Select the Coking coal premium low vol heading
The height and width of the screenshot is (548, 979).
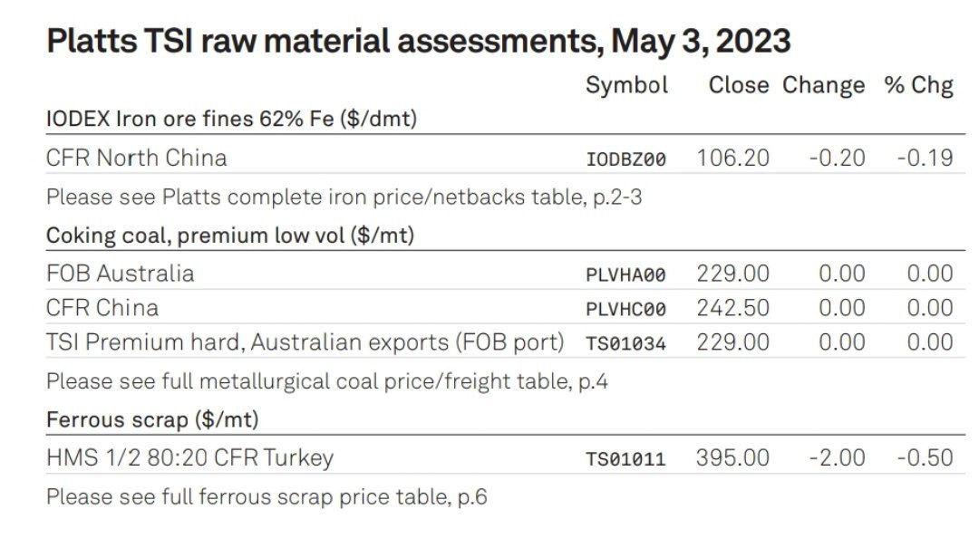[x=230, y=236]
